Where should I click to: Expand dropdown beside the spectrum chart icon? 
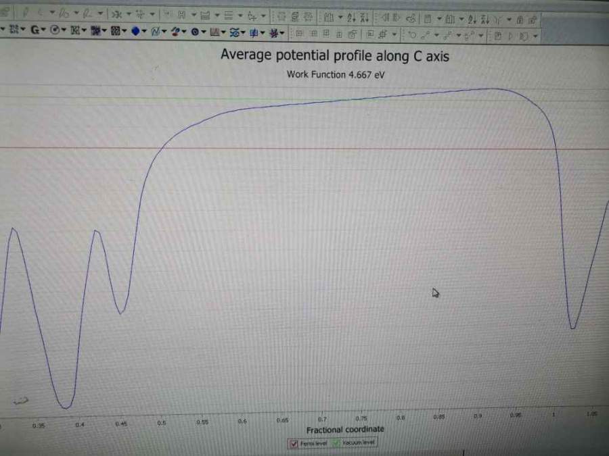pos(223,32)
